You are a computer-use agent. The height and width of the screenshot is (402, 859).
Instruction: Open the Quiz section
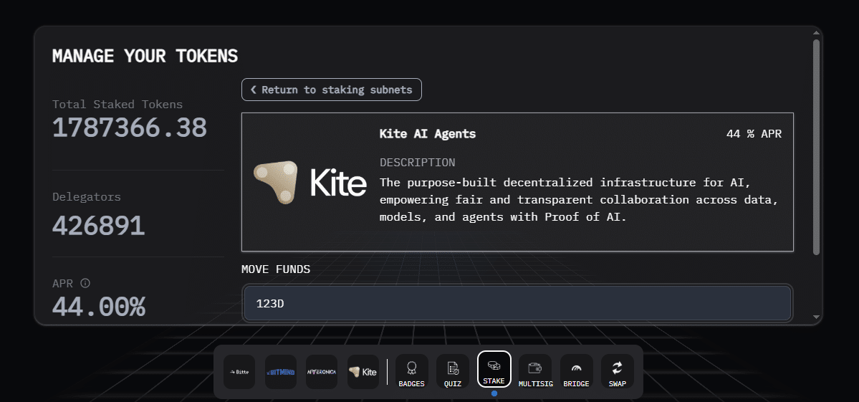tap(453, 372)
